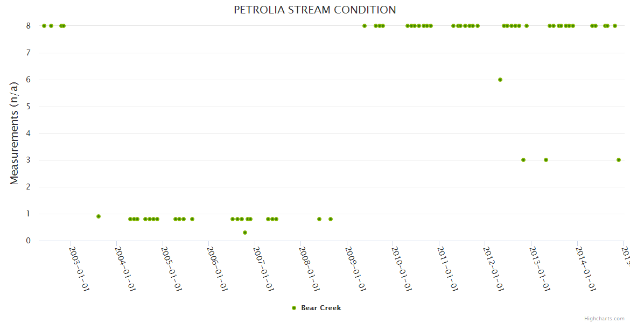Select the early-2013 data point at value 3
The height and width of the screenshot is (323, 630).
[546, 160]
